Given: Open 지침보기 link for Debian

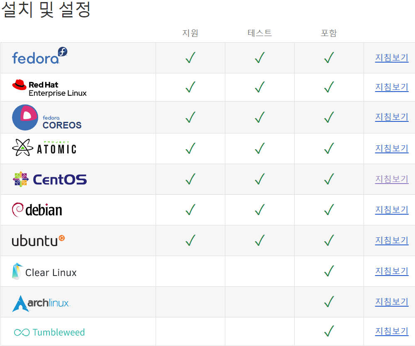Looking at the screenshot, I should click(392, 210).
